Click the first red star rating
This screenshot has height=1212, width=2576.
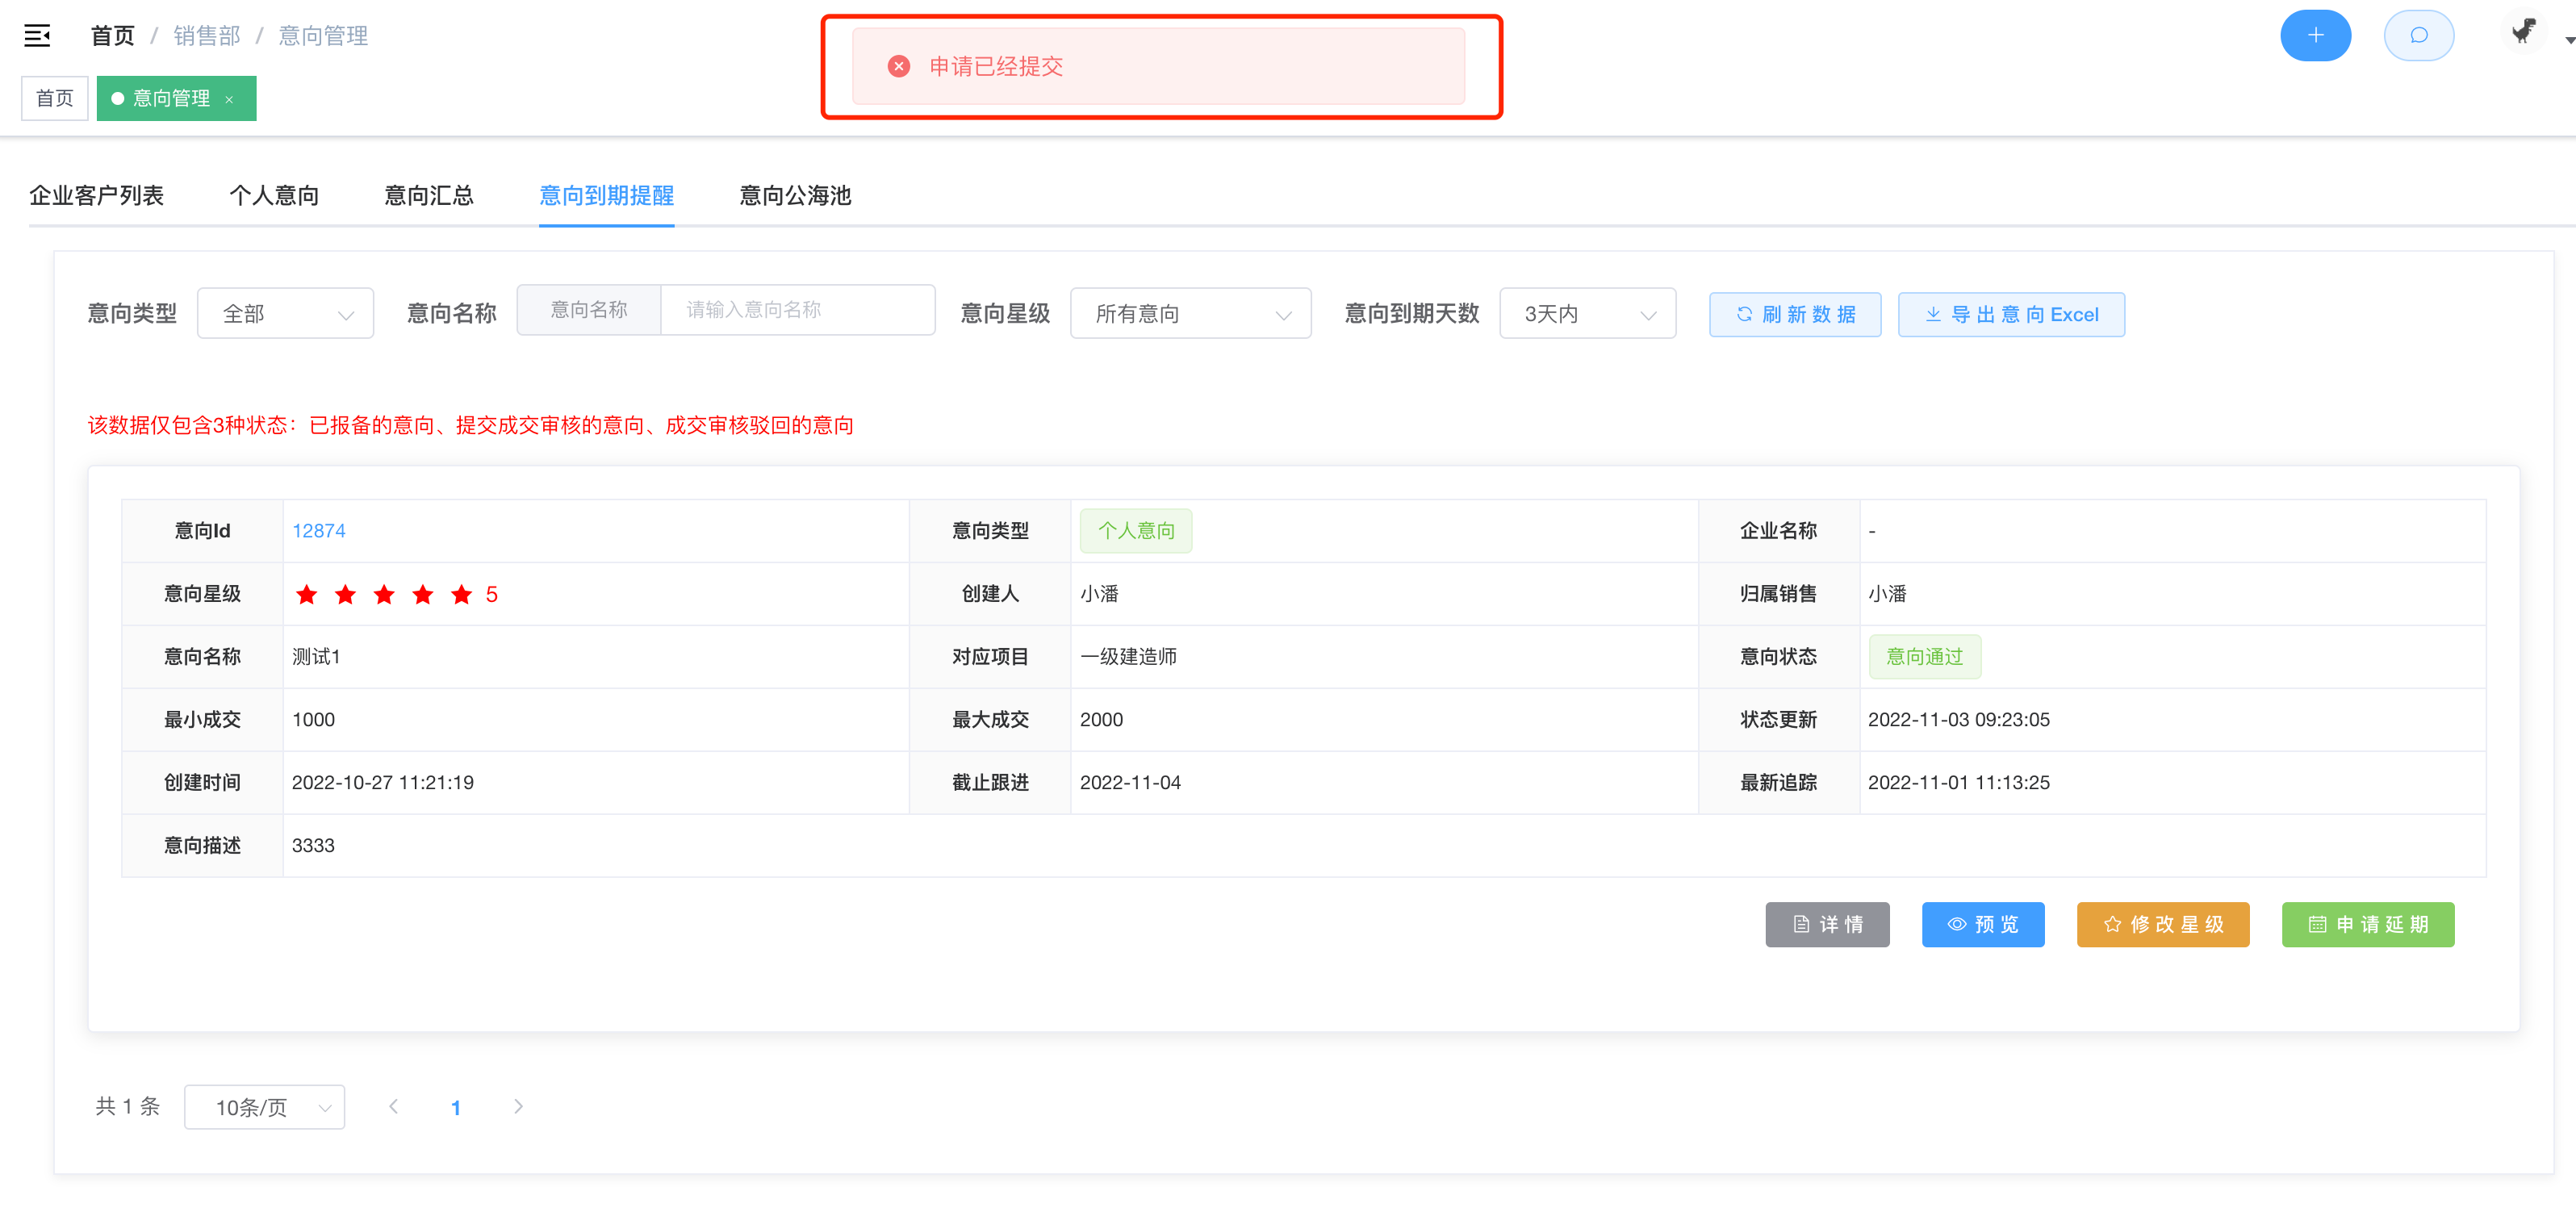tap(306, 595)
